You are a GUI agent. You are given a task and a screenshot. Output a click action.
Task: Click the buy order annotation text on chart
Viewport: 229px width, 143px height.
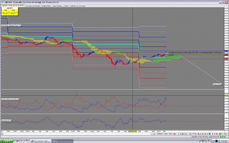[195, 54]
